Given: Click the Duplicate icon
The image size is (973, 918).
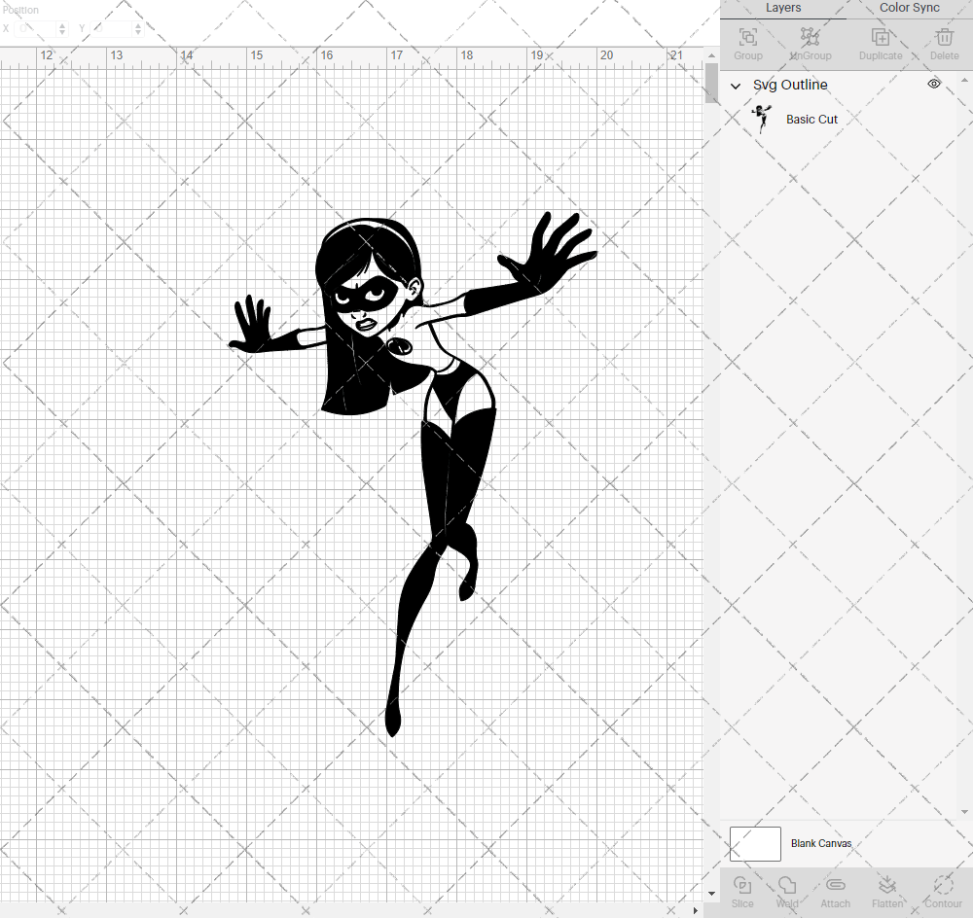Looking at the screenshot, I should [880, 37].
